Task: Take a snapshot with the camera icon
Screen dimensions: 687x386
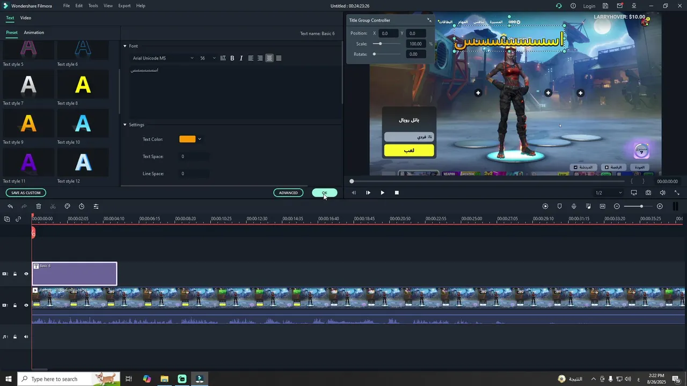Action: (648, 192)
